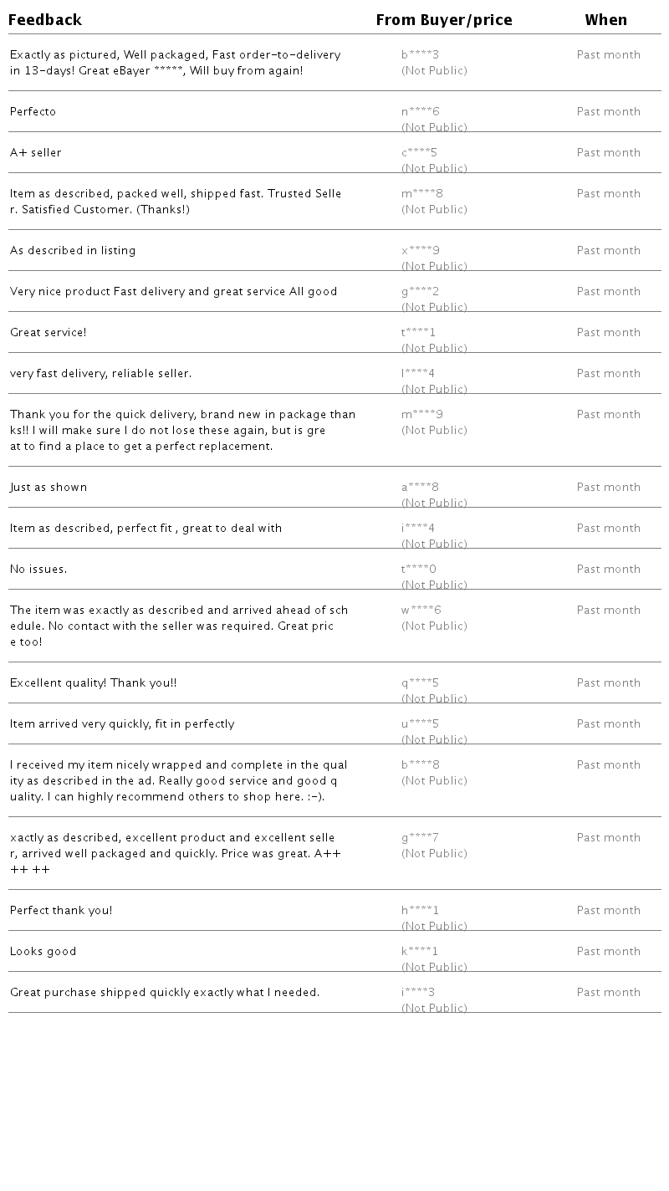The width and height of the screenshot is (669, 1191).
Task: Open buyer n****6 profile
Action: (420, 112)
